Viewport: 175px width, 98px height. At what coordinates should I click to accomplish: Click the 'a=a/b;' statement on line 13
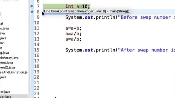(74, 39)
